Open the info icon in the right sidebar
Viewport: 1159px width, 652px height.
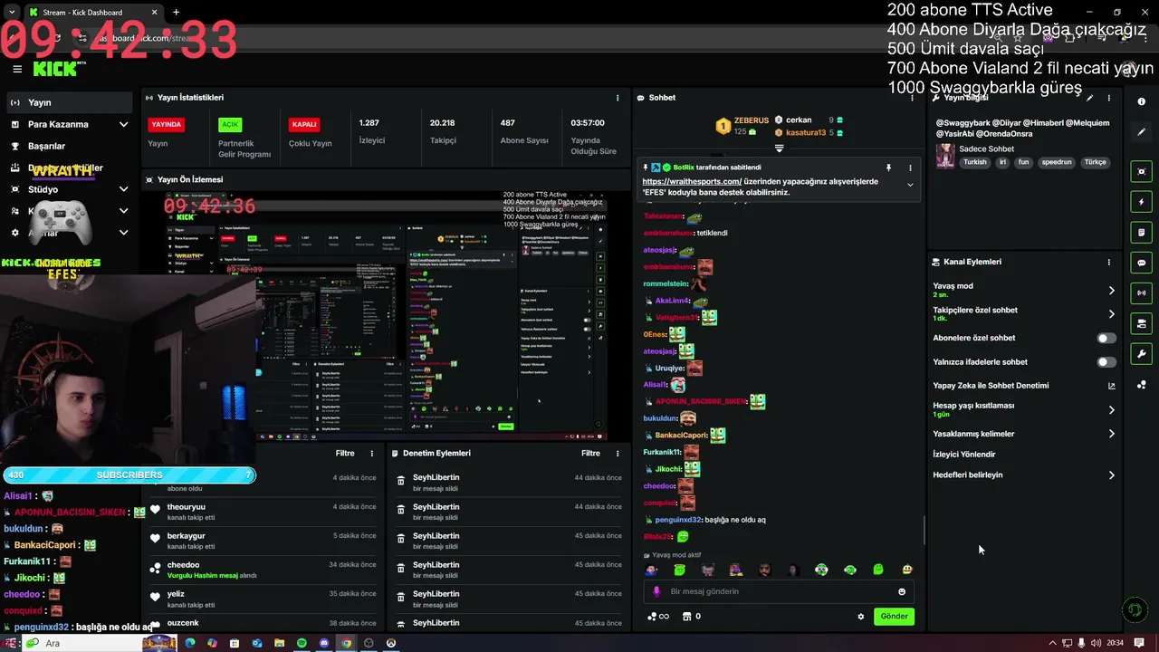pos(1142,101)
